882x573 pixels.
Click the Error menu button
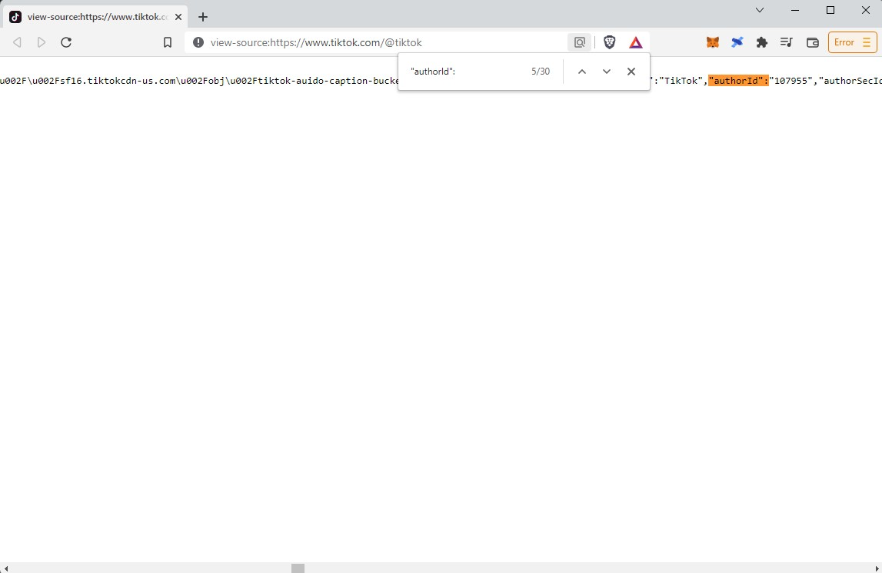coord(852,42)
